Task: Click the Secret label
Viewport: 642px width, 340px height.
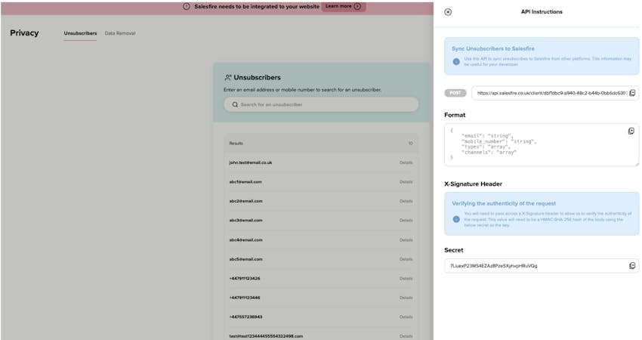Action: [454, 250]
